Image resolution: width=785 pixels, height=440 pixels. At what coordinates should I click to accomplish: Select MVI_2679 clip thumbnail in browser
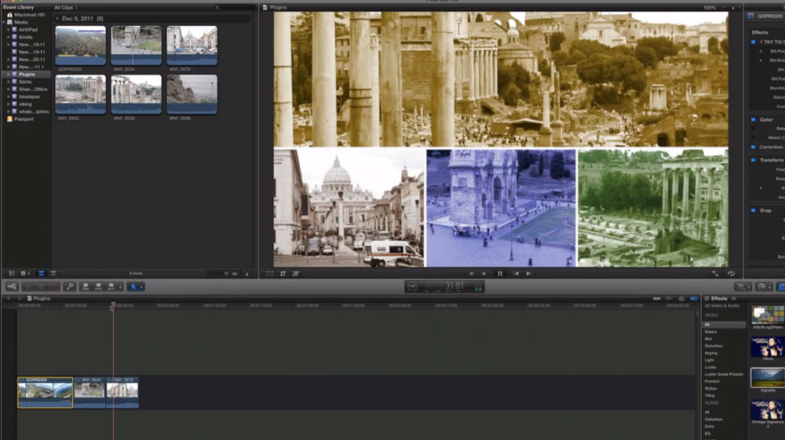click(x=192, y=45)
